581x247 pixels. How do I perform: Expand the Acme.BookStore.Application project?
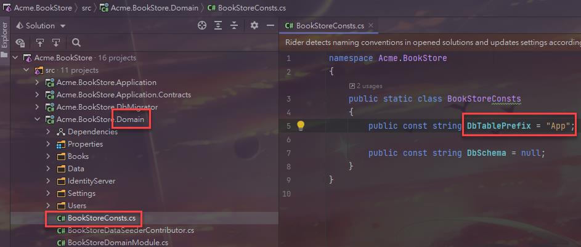point(38,83)
